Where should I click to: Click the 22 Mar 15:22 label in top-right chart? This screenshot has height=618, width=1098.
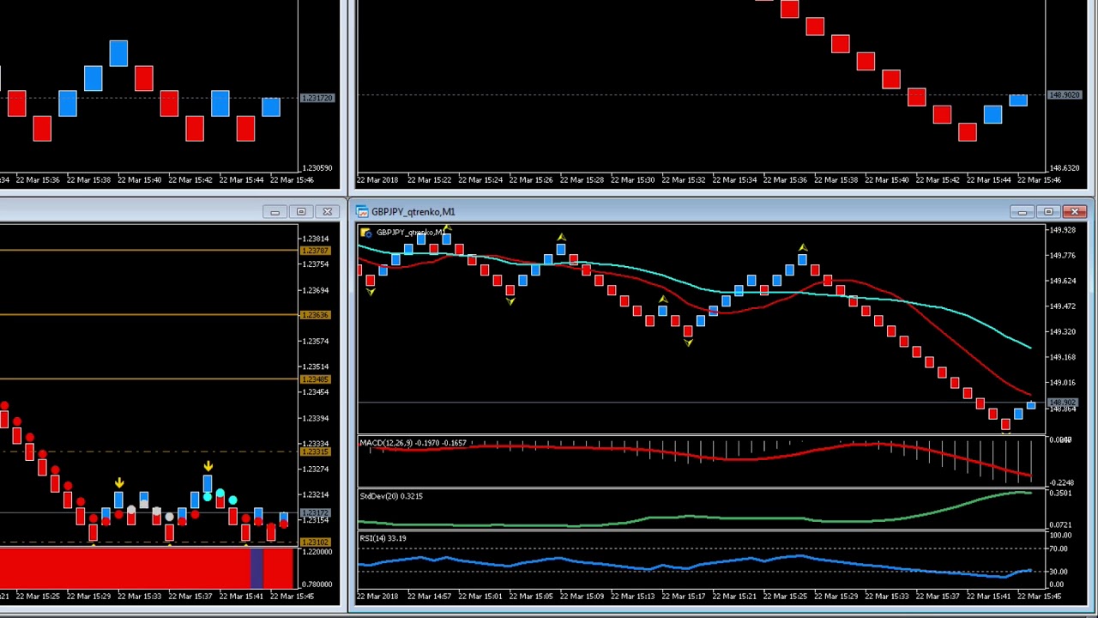(x=430, y=180)
